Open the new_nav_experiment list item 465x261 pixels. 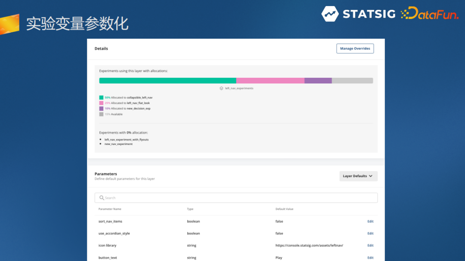[x=118, y=144]
